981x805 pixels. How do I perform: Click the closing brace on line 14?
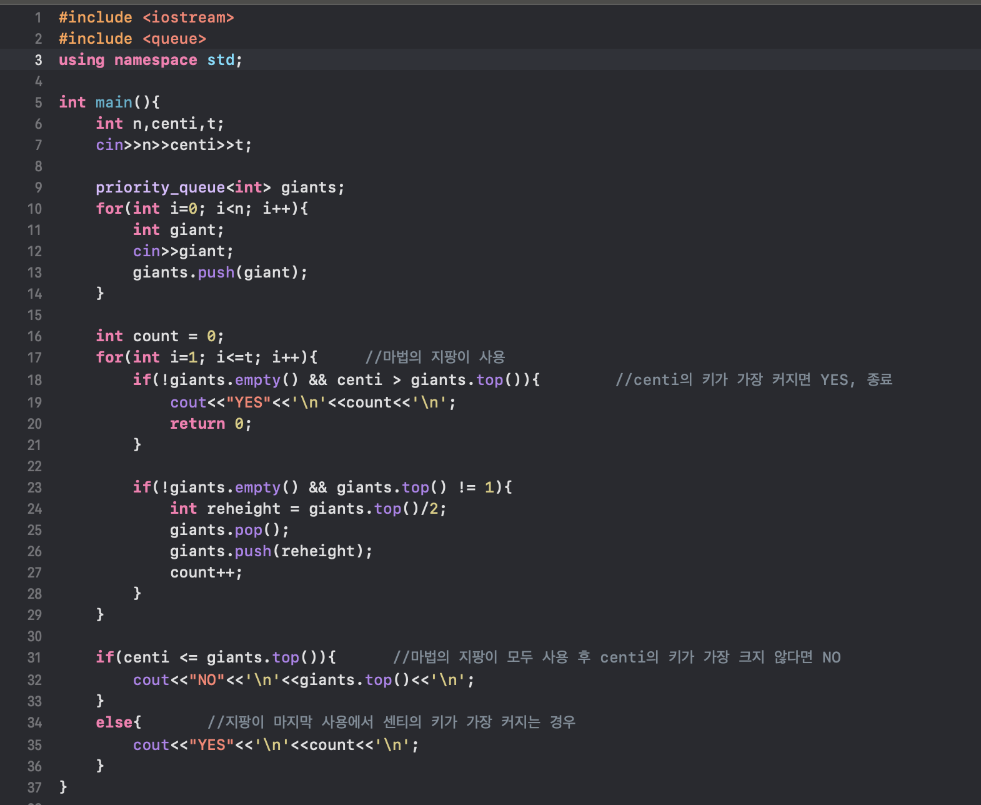pos(100,294)
